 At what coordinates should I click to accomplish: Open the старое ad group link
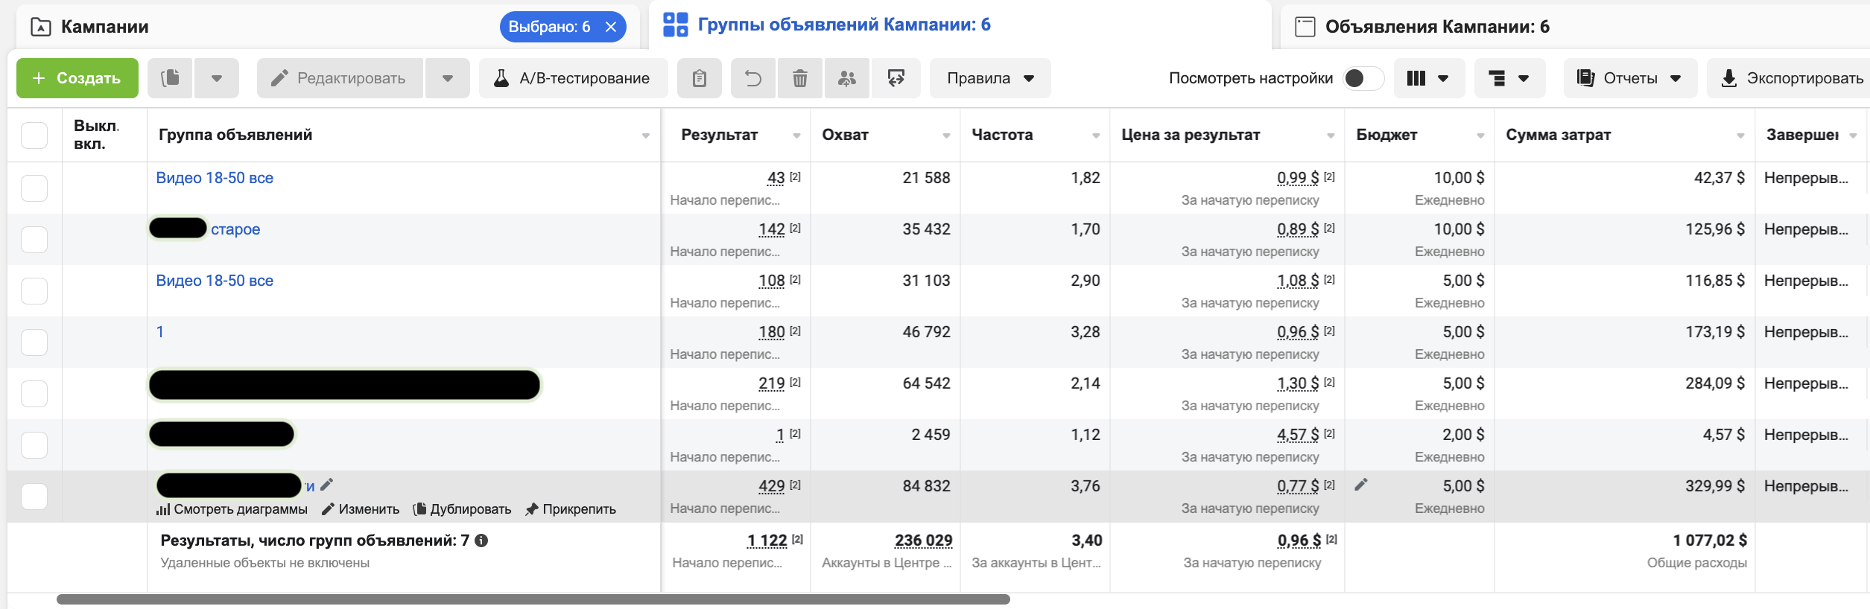235,229
